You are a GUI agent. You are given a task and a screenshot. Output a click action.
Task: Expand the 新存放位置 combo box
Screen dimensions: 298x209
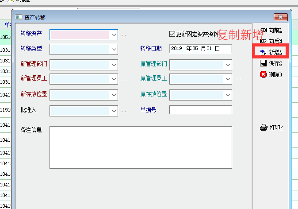(114, 95)
